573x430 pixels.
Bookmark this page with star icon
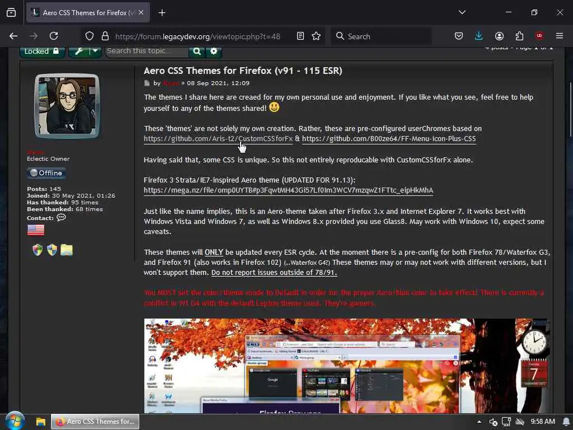pyautogui.click(x=316, y=36)
